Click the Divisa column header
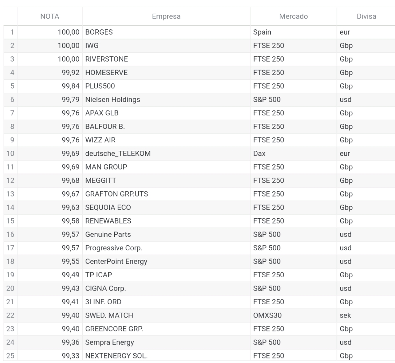 (x=366, y=16)
